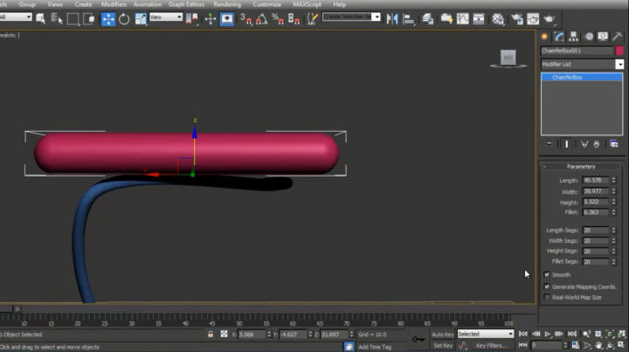
Task: Open the View reference coordinate dropdown
Action: [x=166, y=17]
